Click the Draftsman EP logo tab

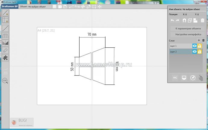coord(9,6)
